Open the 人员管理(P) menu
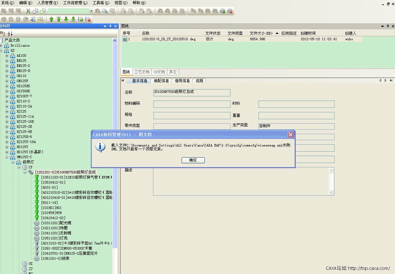This screenshot has height=274, width=395. click(x=48, y=3)
